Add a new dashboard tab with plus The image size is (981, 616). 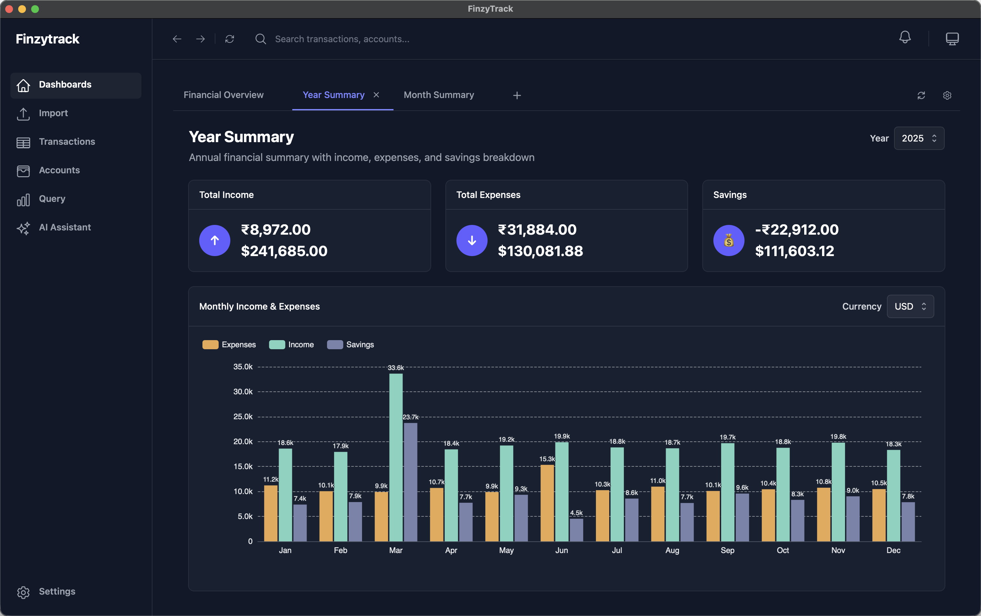click(x=517, y=95)
